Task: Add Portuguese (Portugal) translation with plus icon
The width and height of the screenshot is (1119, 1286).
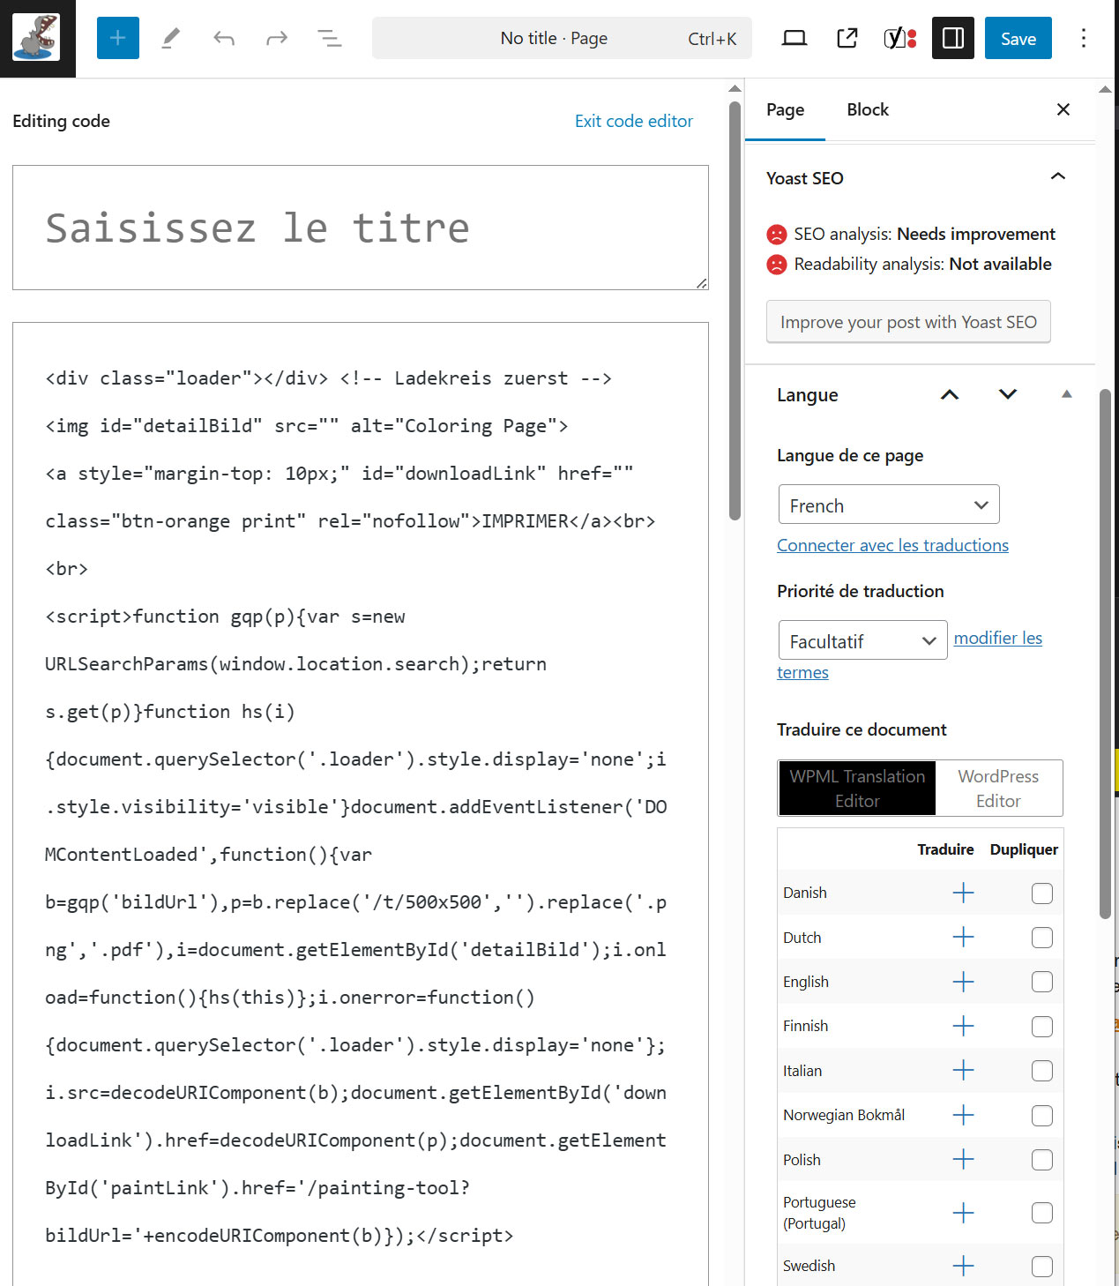Action: [964, 1213]
